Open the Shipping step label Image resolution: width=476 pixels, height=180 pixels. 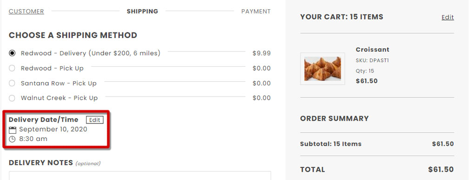click(142, 12)
